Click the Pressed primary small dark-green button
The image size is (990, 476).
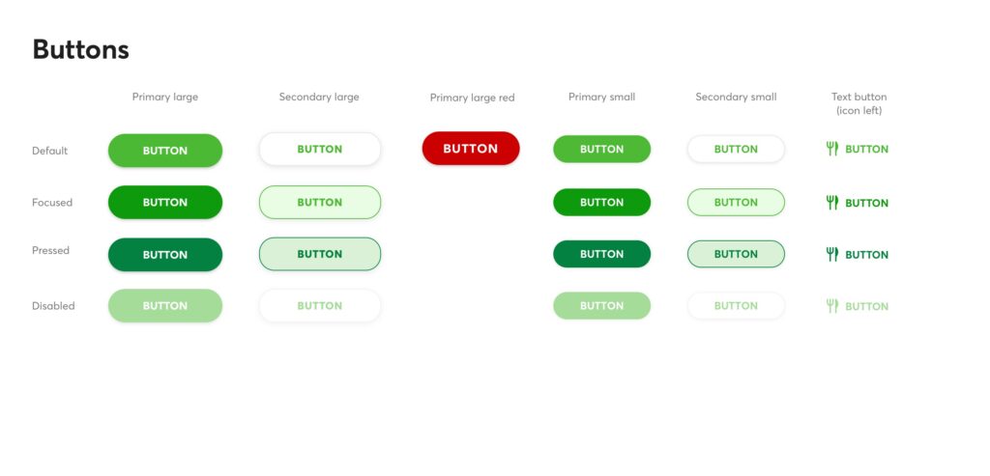coord(601,254)
